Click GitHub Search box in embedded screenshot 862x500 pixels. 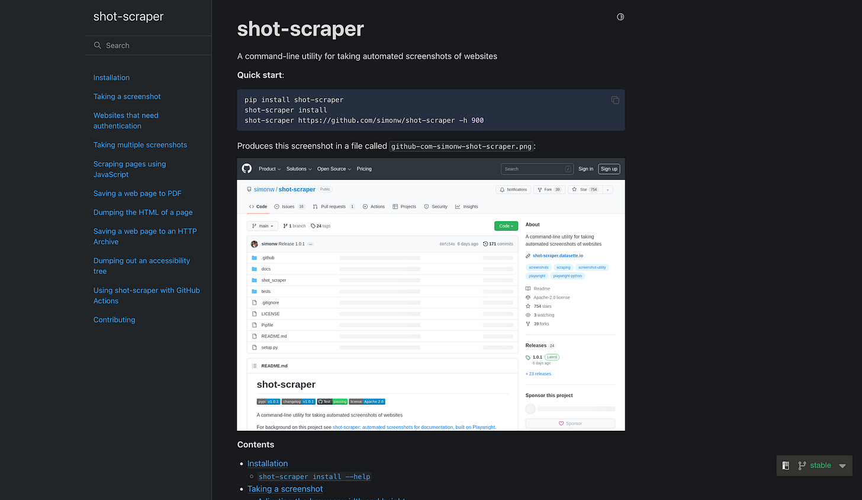click(537, 169)
